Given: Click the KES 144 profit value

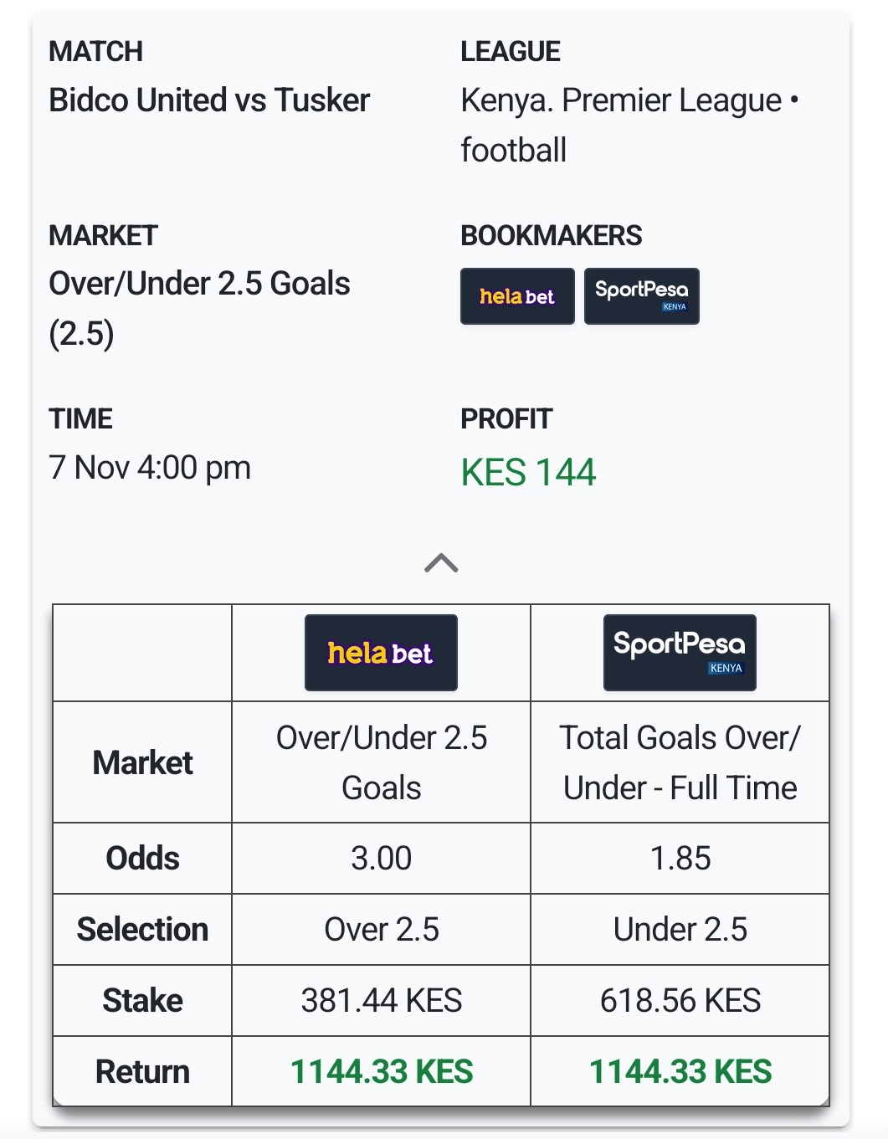Looking at the screenshot, I should (x=526, y=474).
